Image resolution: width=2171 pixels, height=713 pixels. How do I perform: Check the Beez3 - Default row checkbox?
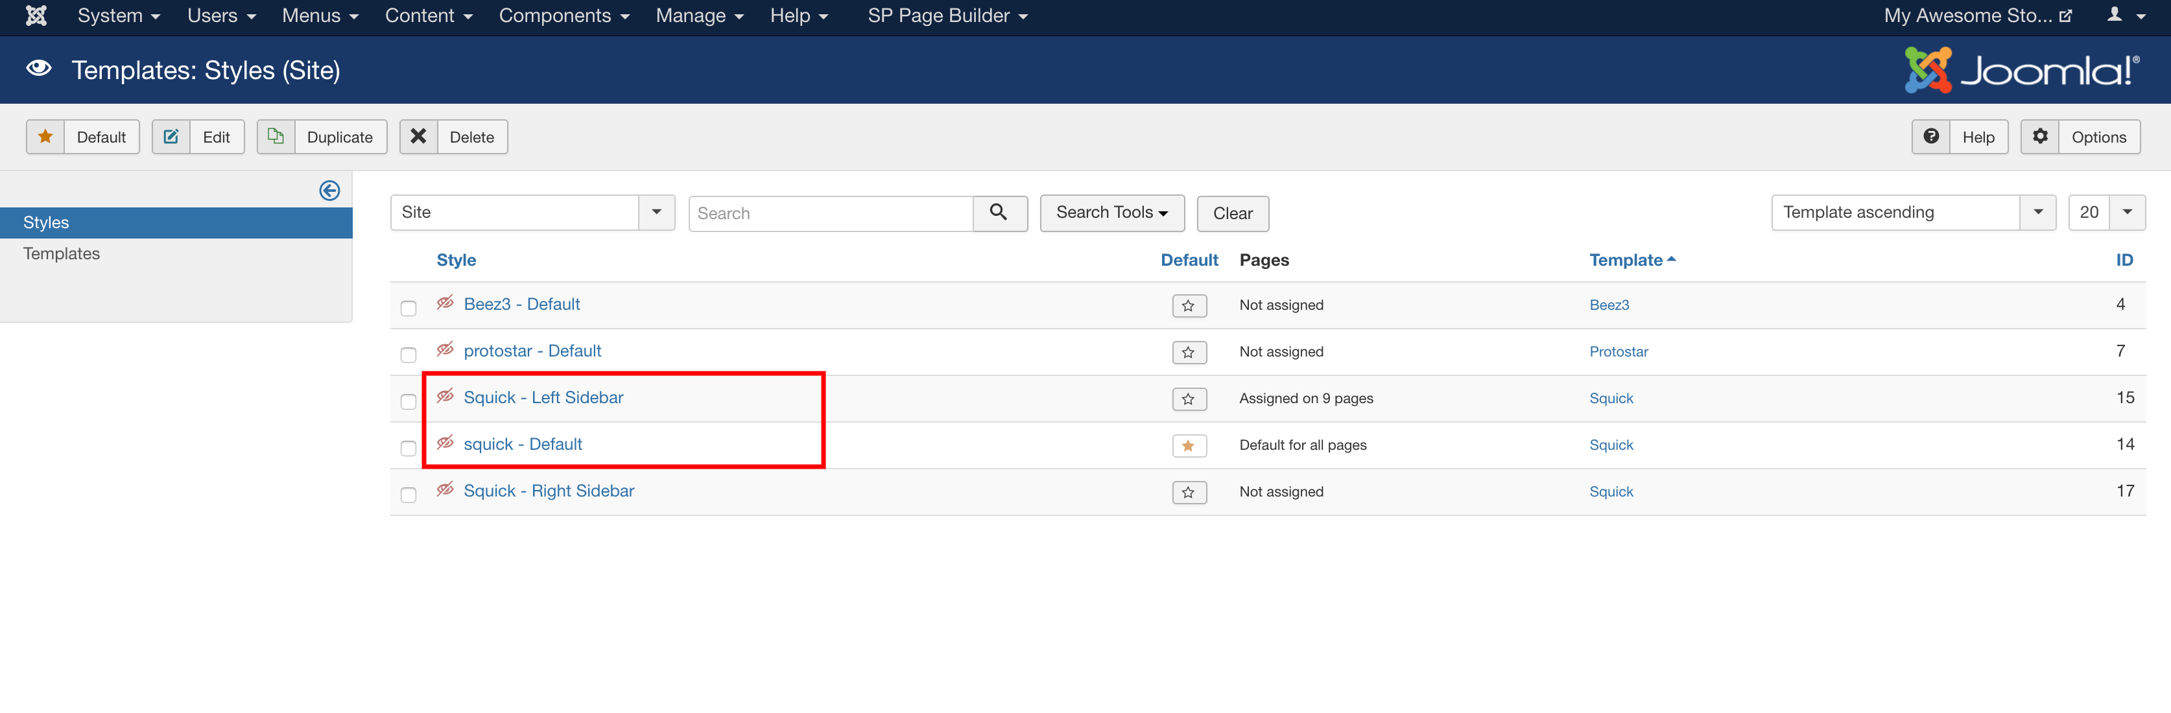[x=409, y=308]
